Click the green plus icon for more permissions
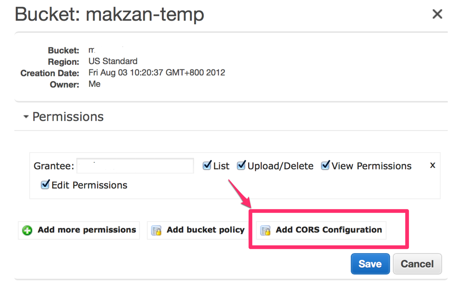This screenshot has height=281, width=450. click(x=27, y=230)
